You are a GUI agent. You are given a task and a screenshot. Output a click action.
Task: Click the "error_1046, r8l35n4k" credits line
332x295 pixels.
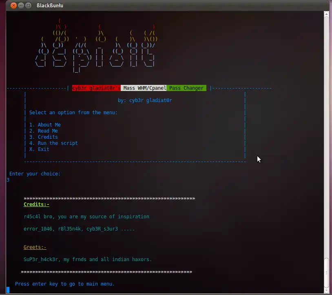click(79, 229)
